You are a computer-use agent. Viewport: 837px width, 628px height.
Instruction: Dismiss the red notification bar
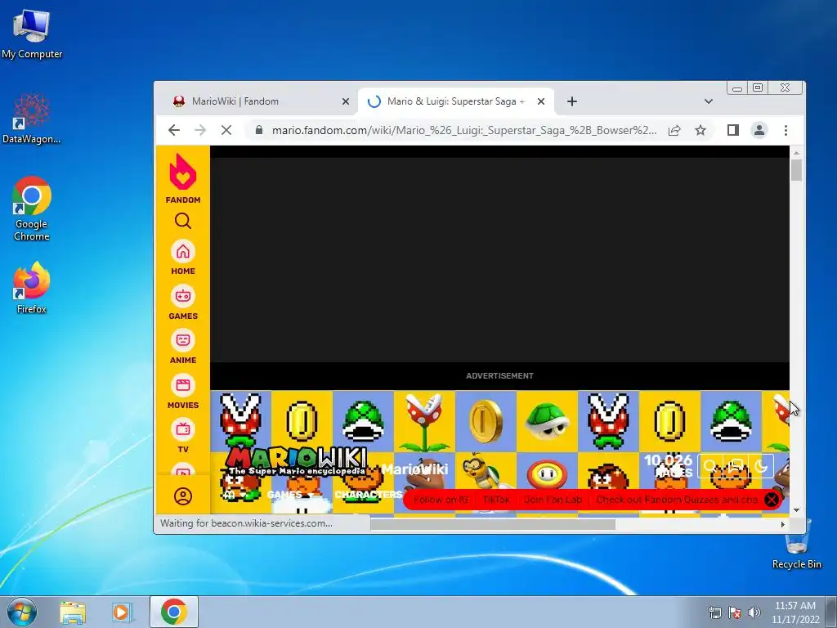[772, 500]
